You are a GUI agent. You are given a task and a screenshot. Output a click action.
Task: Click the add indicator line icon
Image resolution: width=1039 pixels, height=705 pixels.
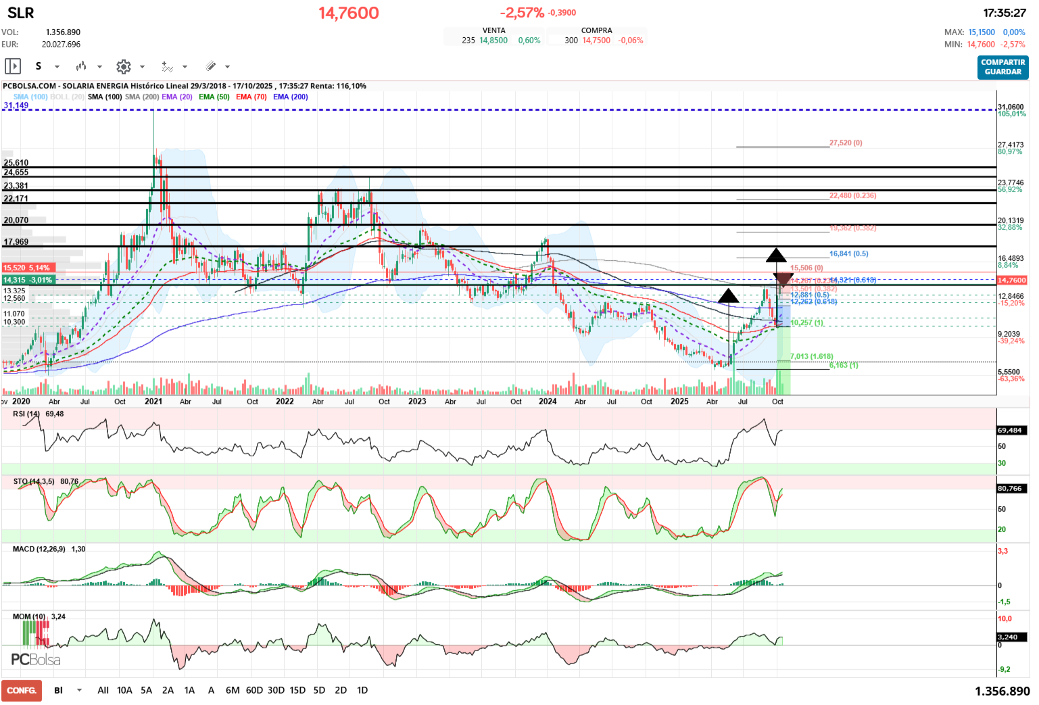click(x=167, y=66)
